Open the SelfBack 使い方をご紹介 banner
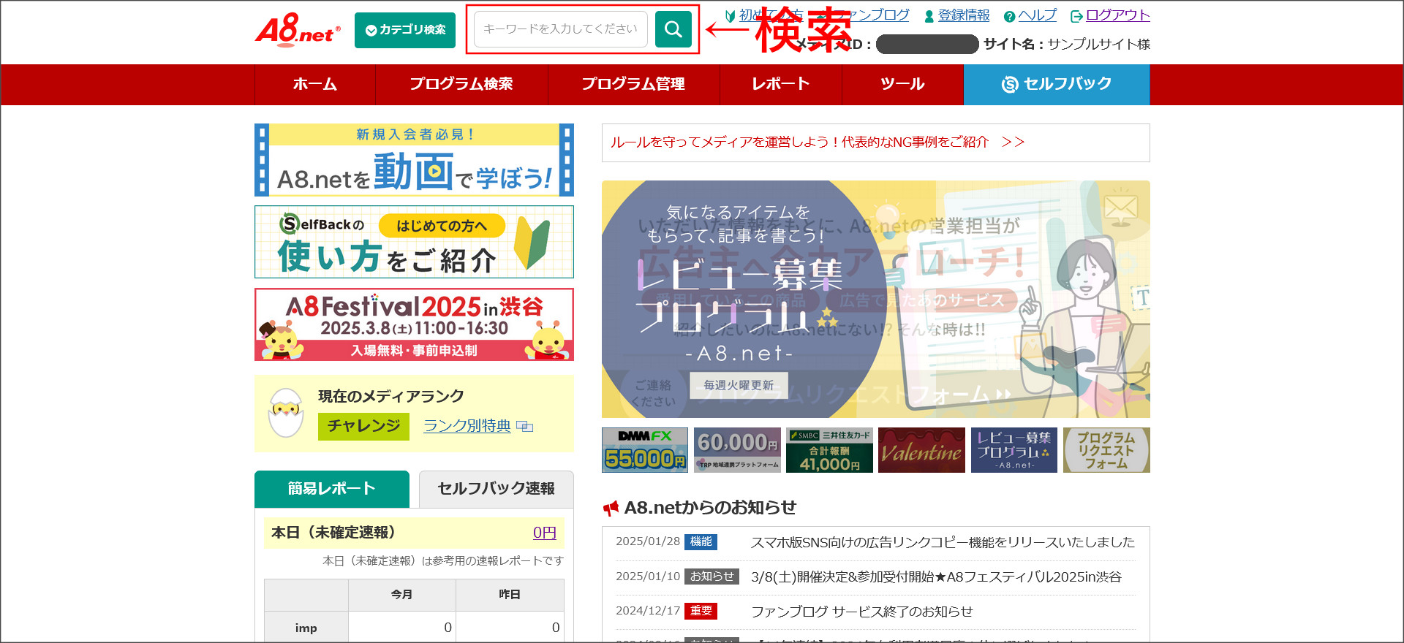The image size is (1404, 643). (414, 242)
